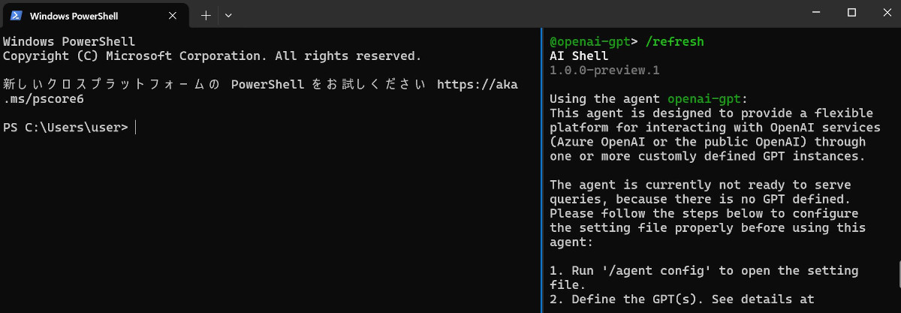Screen dimensions: 901x313
Task: Click the PowerShell icon on the tab
Action: click(x=15, y=15)
